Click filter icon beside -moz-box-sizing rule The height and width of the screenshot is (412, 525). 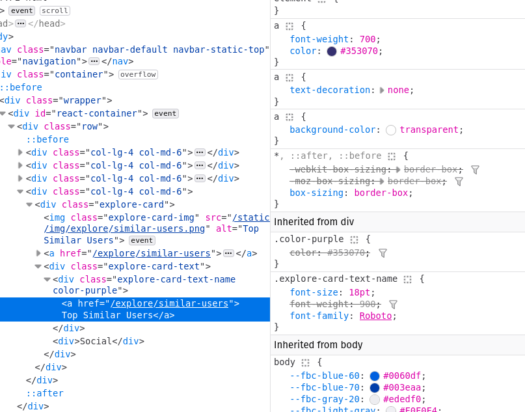pyautogui.click(x=459, y=182)
